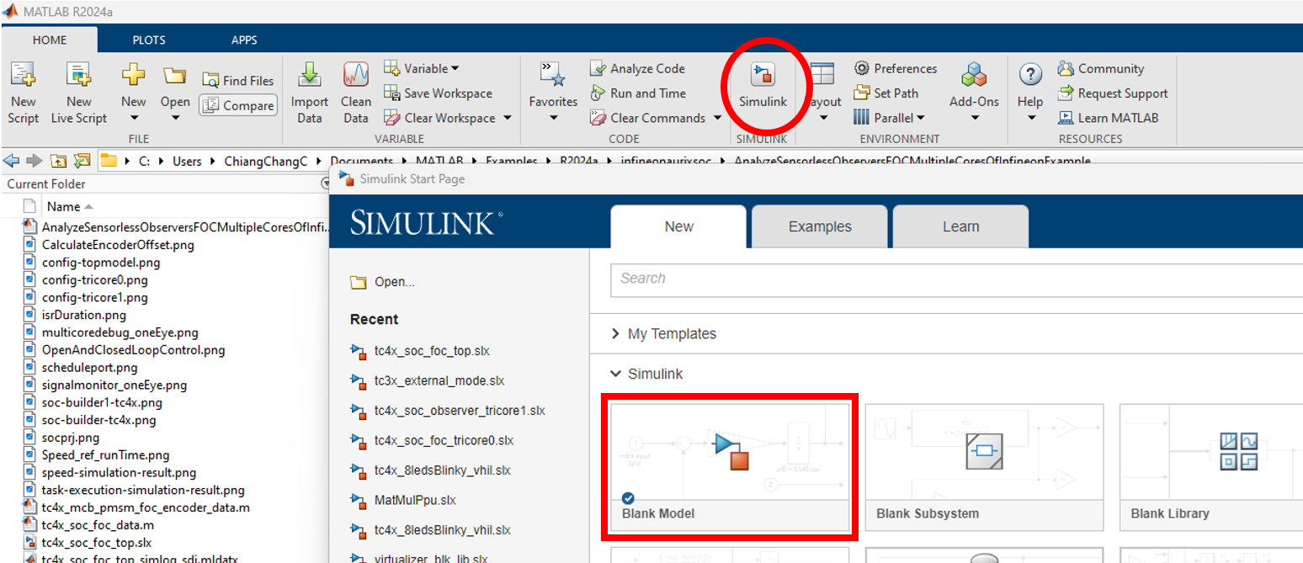Viewport: 1303px width, 563px height.
Task: Expand the Clear Workspace dropdown arrow
Action: point(508,118)
